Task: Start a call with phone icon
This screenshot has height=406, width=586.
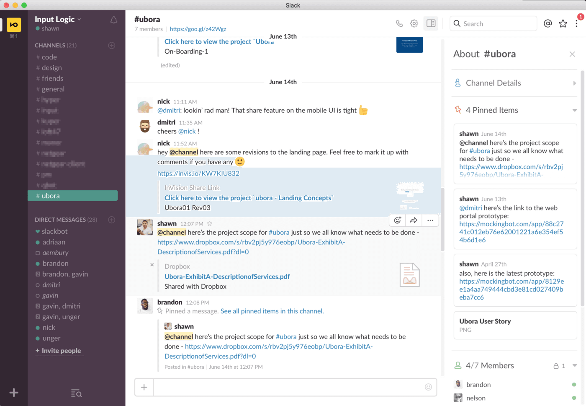Action: coord(399,23)
